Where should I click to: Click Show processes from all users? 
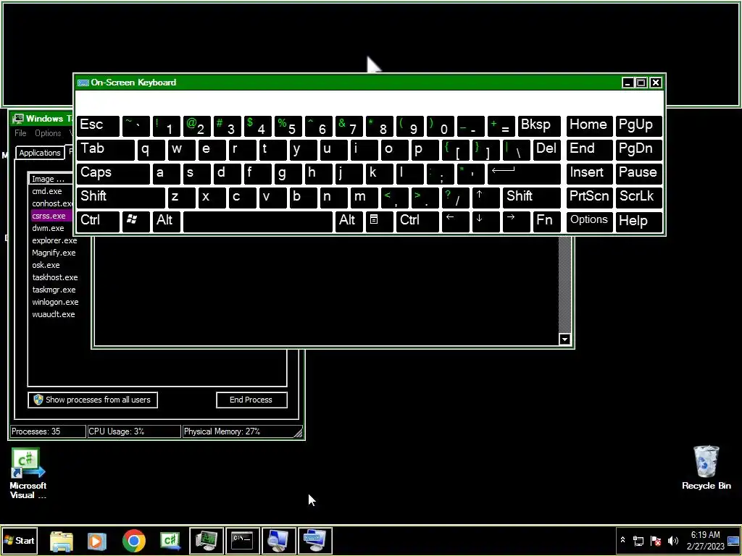tap(92, 400)
